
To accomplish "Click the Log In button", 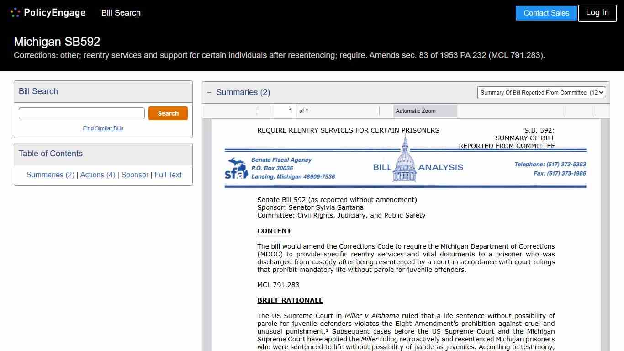I will point(597,13).
